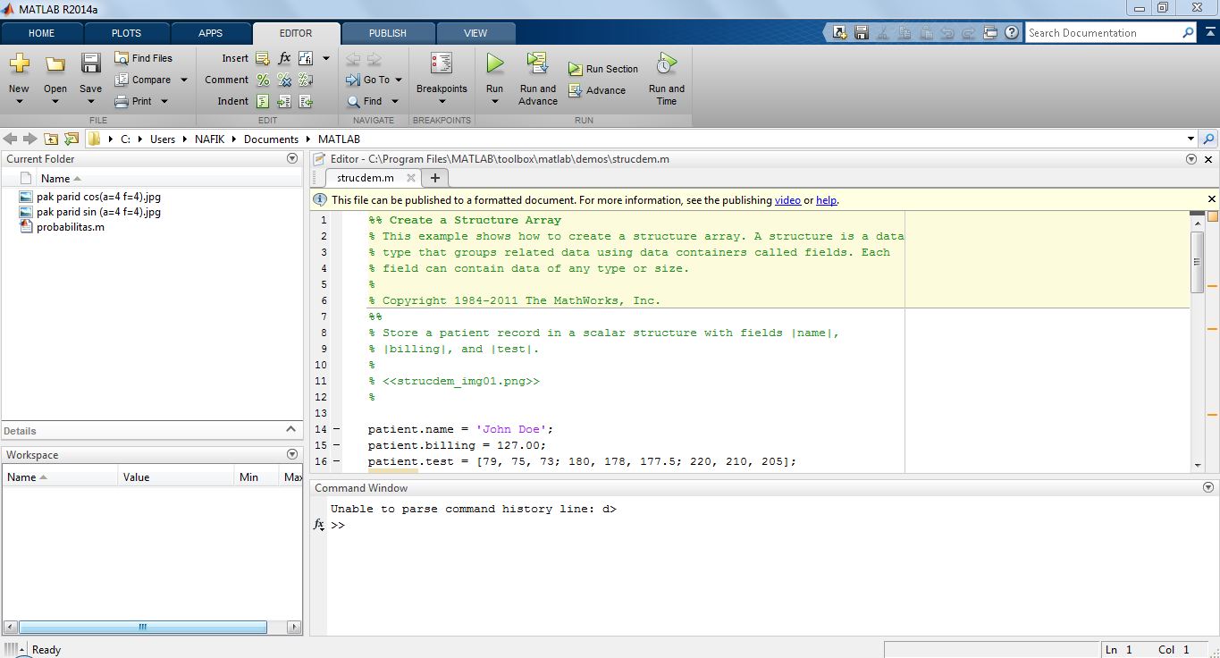Close the strucdem.m tab

(x=411, y=178)
